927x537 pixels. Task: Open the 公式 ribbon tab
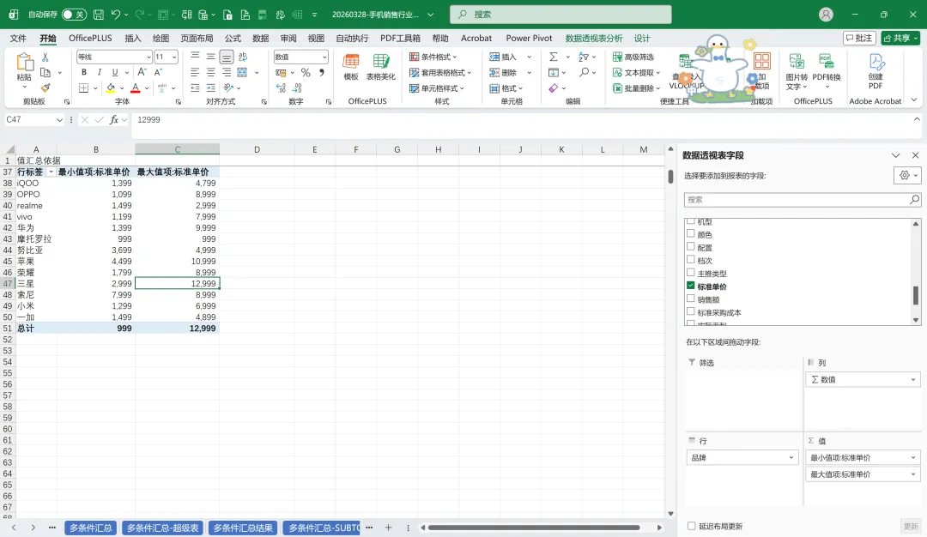point(233,38)
